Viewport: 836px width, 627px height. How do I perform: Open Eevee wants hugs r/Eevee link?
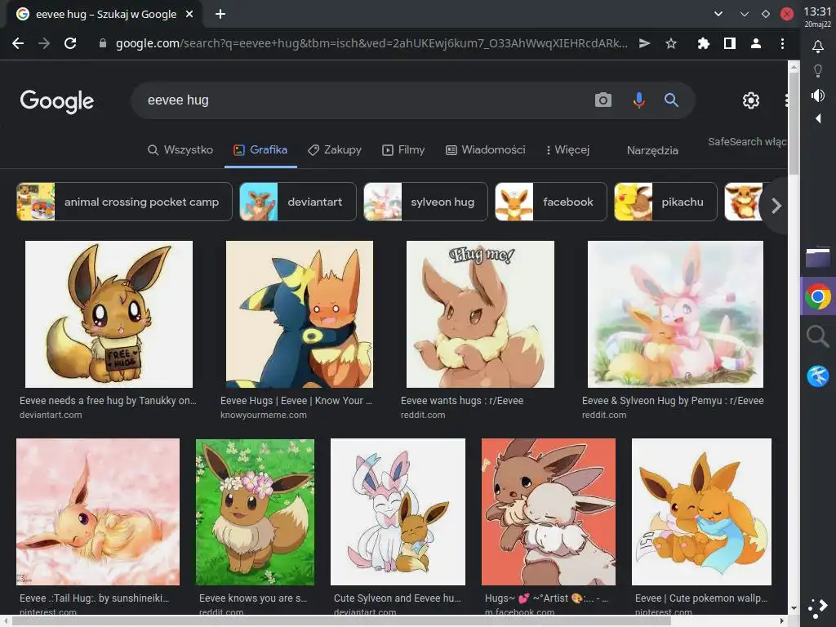click(x=462, y=400)
